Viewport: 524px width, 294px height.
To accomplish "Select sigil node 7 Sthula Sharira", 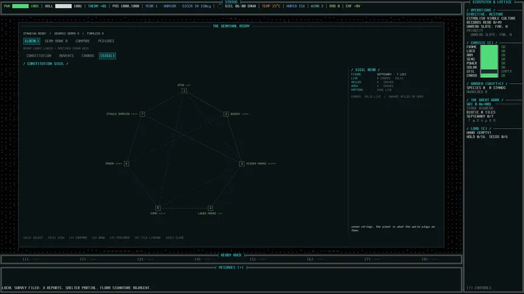I will point(142,114).
